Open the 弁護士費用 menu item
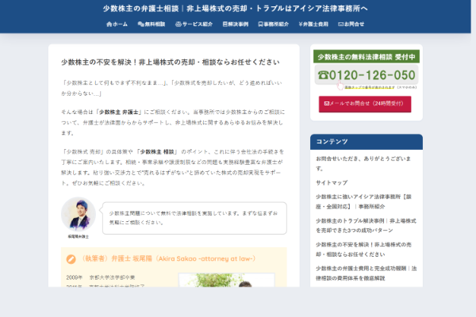The height and width of the screenshot is (317, 476). point(313,25)
